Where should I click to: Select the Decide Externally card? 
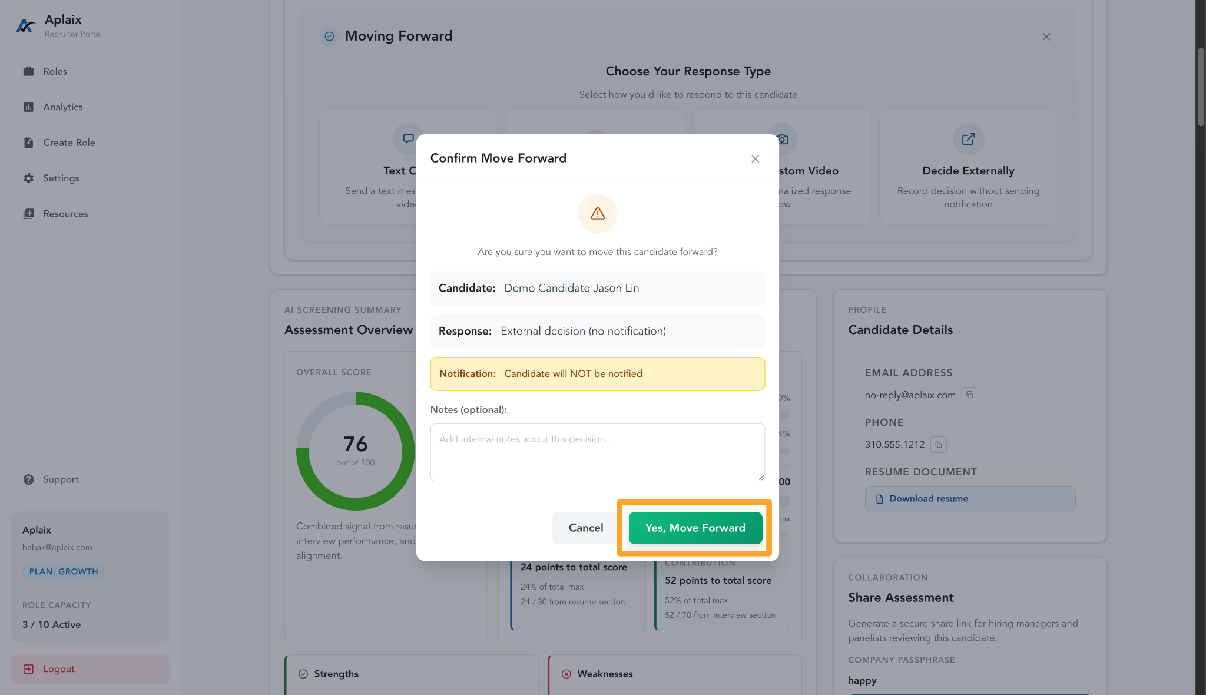click(968, 167)
